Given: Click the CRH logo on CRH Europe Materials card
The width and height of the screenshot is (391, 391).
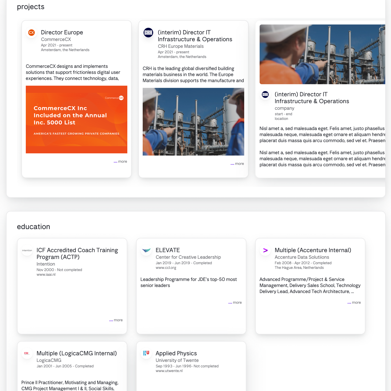Looking at the screenshot, I should point(148,33).
